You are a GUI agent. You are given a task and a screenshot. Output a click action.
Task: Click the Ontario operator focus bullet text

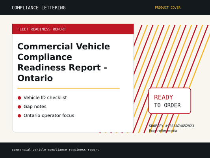pos(49,115)
